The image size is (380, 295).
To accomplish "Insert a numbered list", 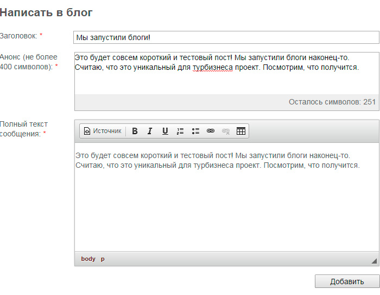I will tap(180, 131).
